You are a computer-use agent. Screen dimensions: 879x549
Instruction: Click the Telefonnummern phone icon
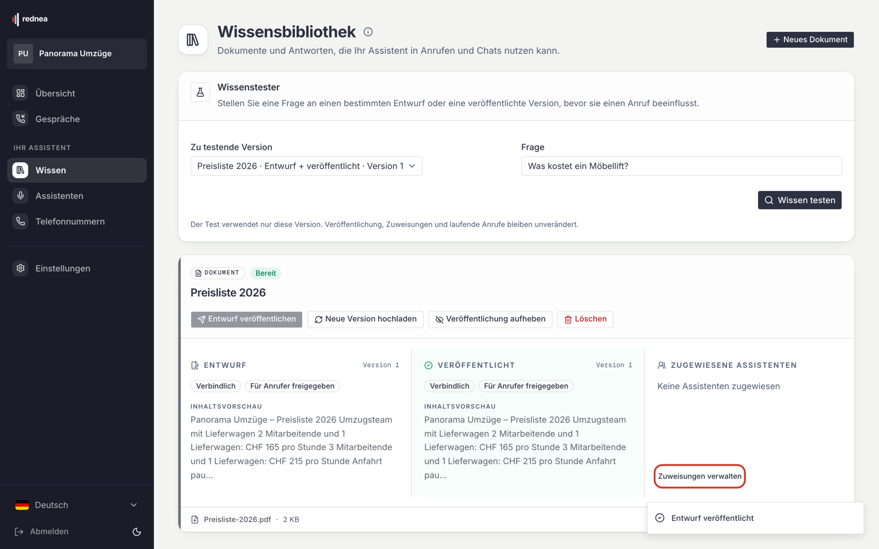tap(20, 221)
